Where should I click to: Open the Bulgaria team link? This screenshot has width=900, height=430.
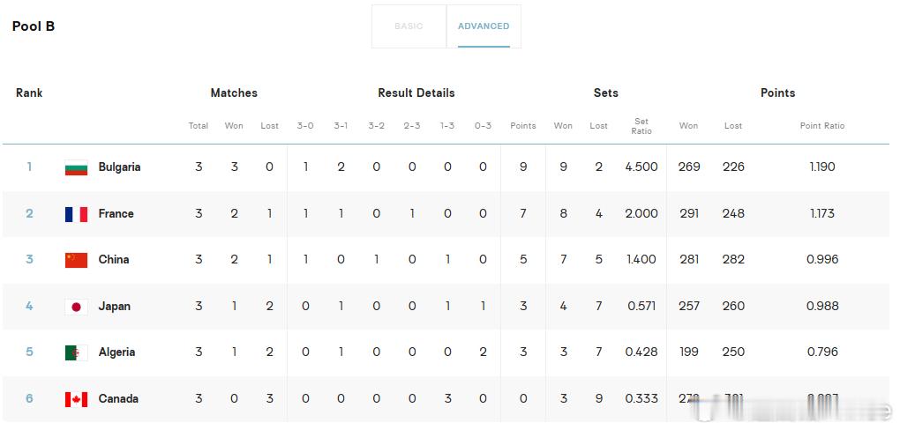119,167
